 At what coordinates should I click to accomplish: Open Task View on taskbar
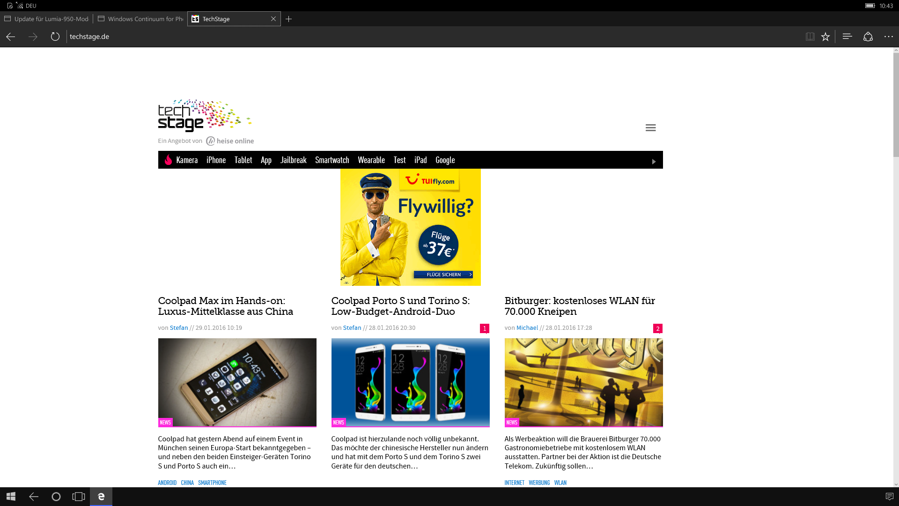(x=79, y=497)
